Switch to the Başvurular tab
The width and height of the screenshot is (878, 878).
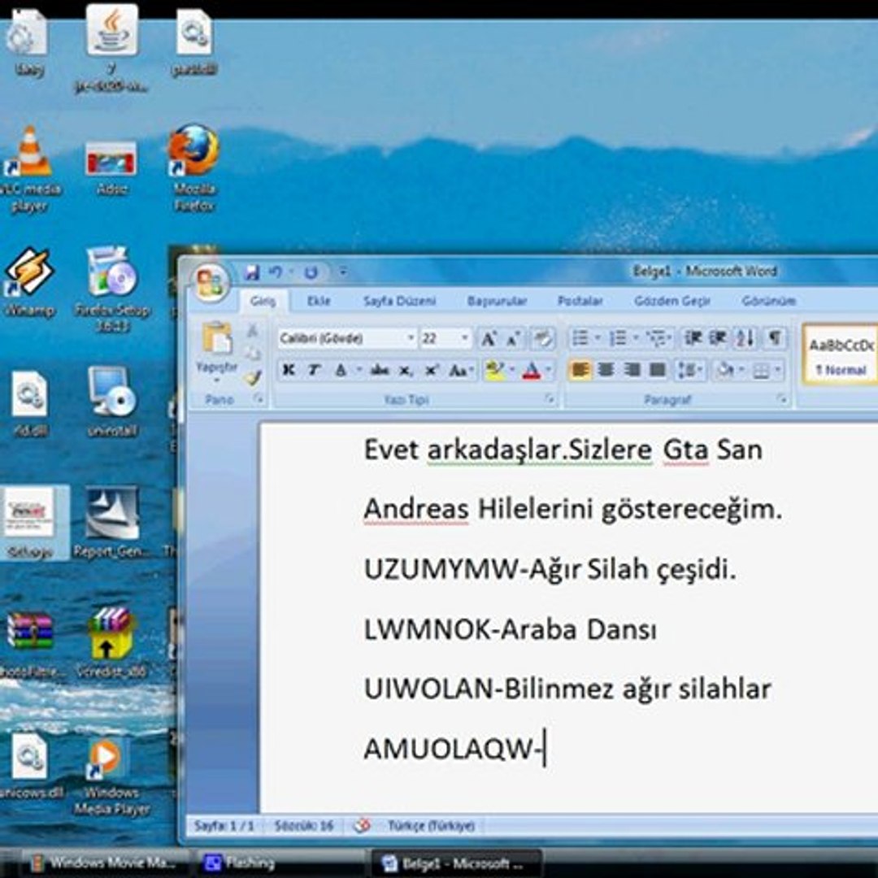point(498,302)
